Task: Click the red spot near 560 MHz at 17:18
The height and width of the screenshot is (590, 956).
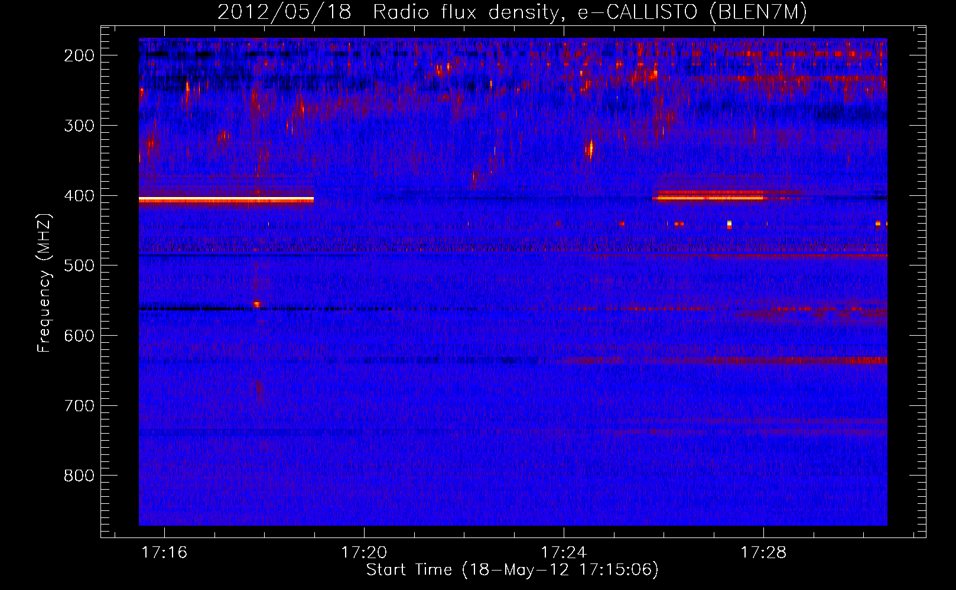Action: point(256,304)
